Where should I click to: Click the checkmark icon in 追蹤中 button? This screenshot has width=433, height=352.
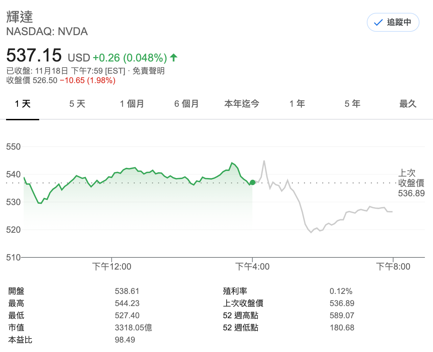(378, 23)
